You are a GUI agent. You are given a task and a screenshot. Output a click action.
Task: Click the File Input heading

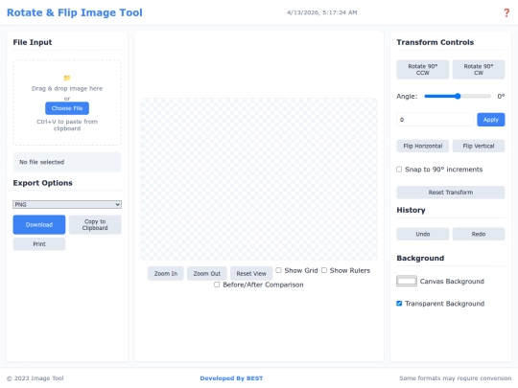click(33, 42)
